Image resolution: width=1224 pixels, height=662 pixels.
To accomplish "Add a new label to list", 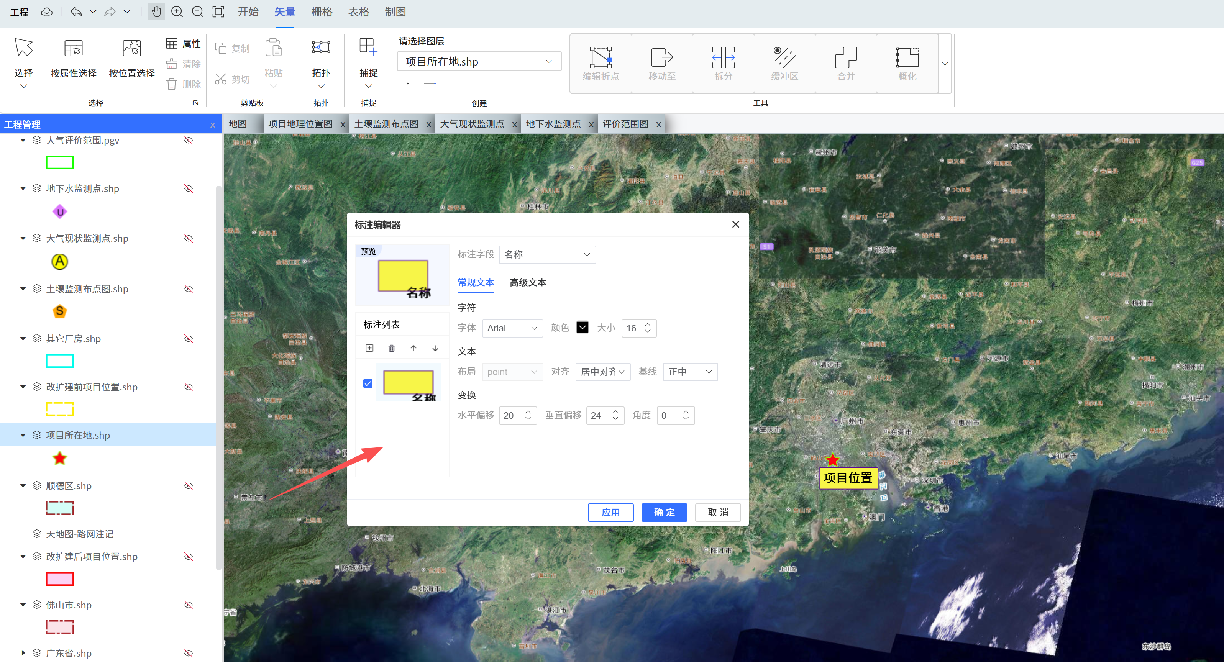I will [369, 348].
